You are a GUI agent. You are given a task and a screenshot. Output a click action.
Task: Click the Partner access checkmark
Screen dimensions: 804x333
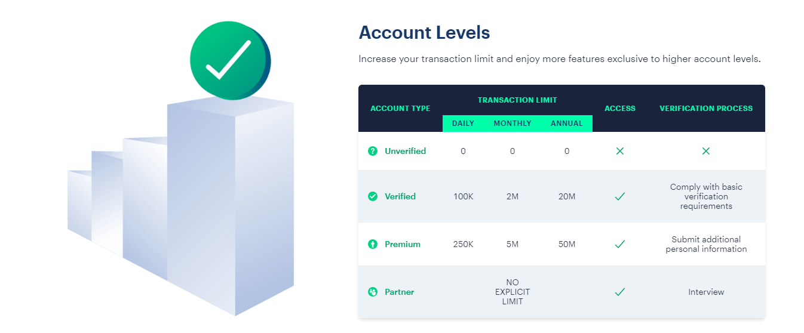(x=619, y=292)
